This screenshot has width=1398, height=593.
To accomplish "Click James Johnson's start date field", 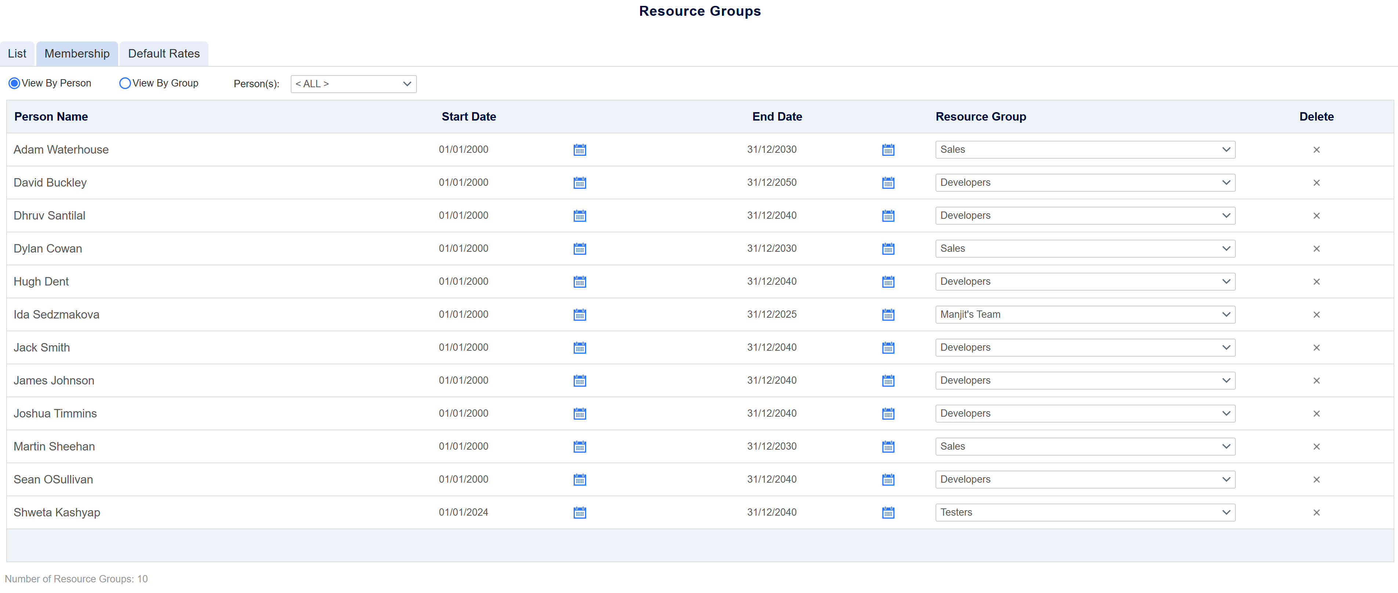I will click(x=464, y=380).
